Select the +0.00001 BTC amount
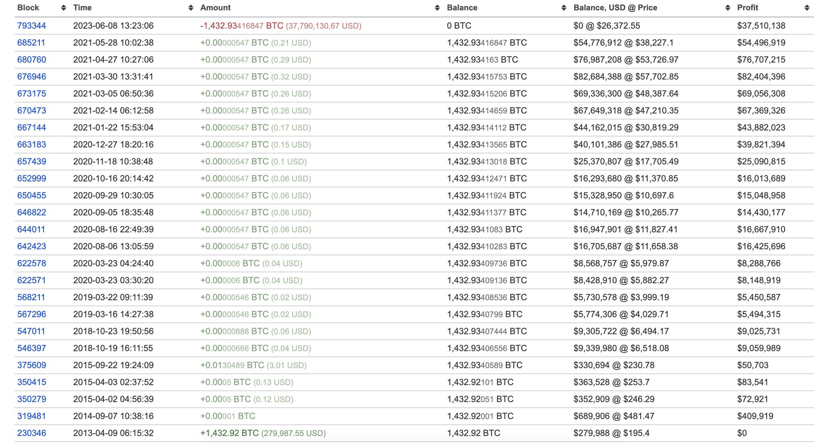 [228, 417]
